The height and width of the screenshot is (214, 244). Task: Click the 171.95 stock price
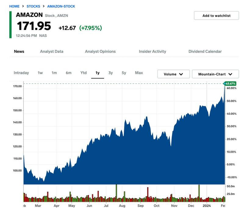coord(34,26)
